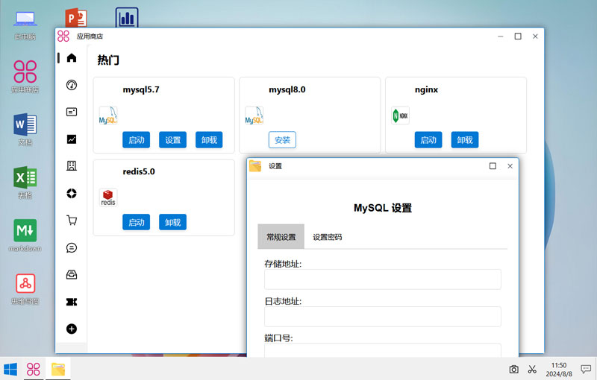
Task: Switch to 常规设置 tab
Action: [x=281, y=237]
